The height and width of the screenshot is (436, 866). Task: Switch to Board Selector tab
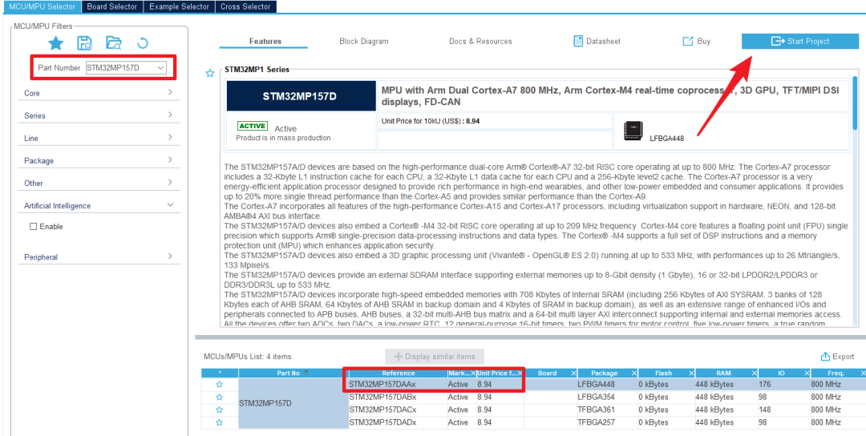tap(113, 6)
